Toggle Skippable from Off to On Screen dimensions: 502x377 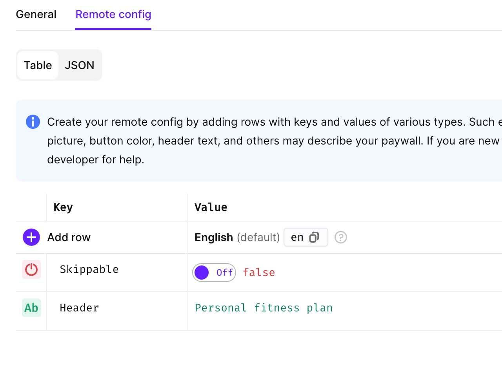click(x=214, y=272)
